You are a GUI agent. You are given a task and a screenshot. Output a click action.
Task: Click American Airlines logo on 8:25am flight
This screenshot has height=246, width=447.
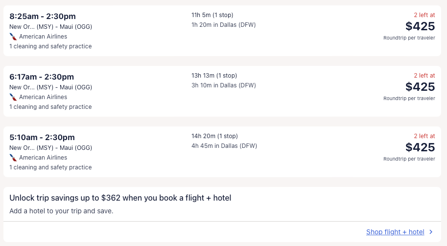point(13,37)
